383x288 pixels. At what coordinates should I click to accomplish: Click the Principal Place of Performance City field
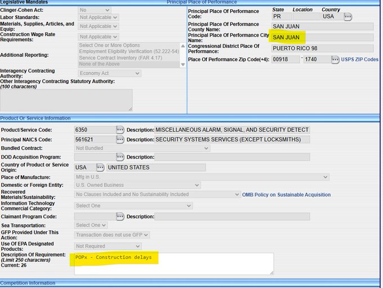tap(322, 38)
